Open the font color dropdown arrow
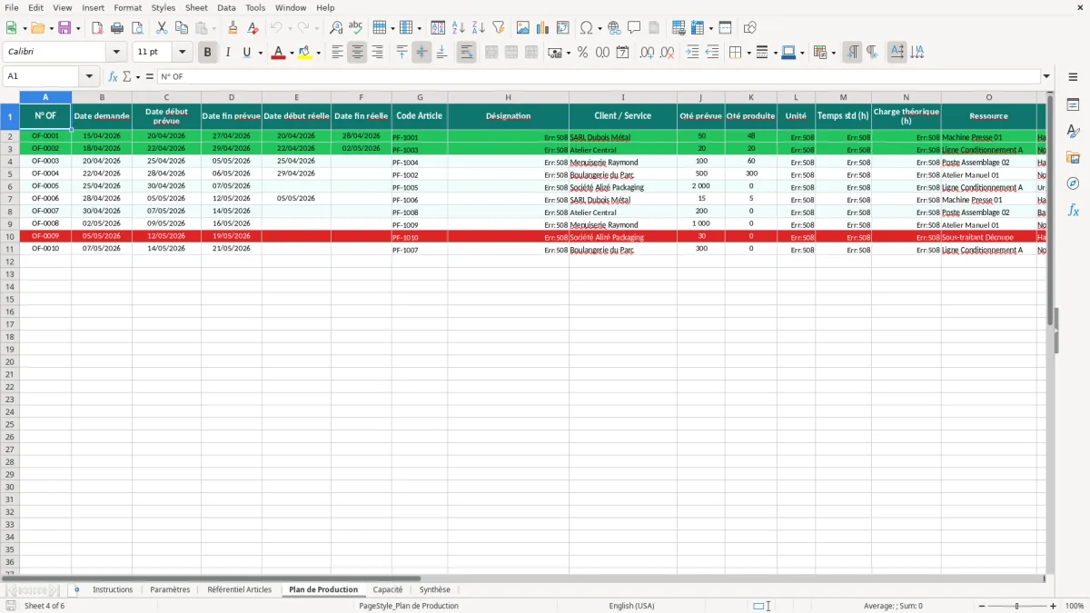Image resolution: width=1090 pixels, height=613 pixels. (x=292, y=53)
